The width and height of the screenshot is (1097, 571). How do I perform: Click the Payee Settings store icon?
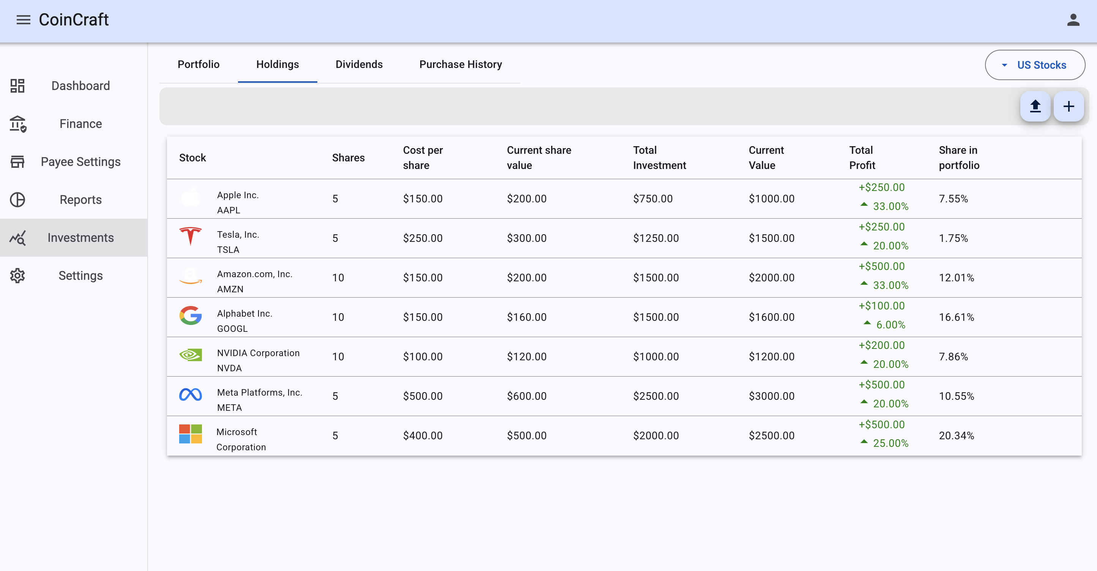(17, 161)
